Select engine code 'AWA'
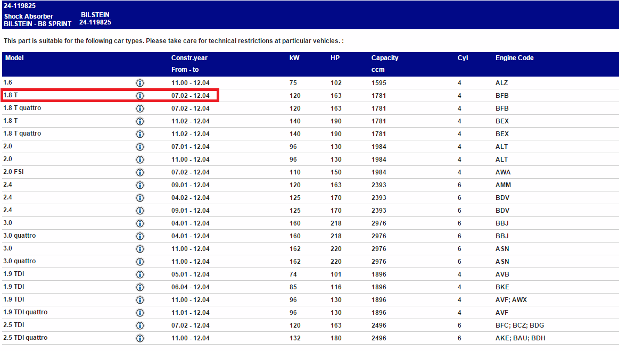The width and height of the screenshot is (619, 351). [503, 172]
